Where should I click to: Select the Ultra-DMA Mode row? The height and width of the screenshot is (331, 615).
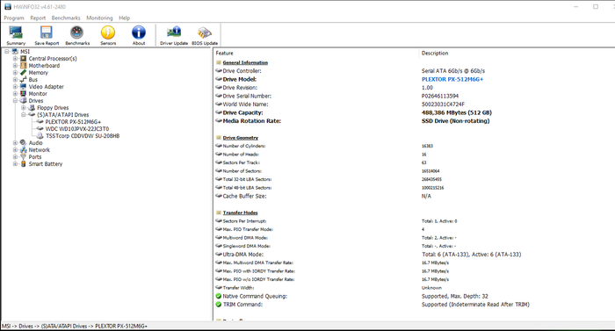414,255
